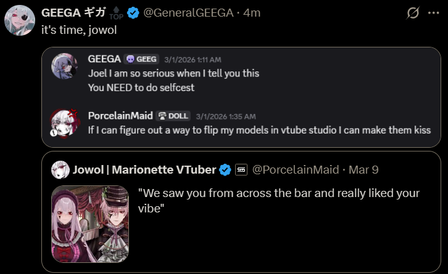Open GEEGA's round profile avatar

coord(20,20)
